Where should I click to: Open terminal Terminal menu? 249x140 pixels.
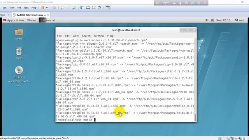(x=99, y=36)
